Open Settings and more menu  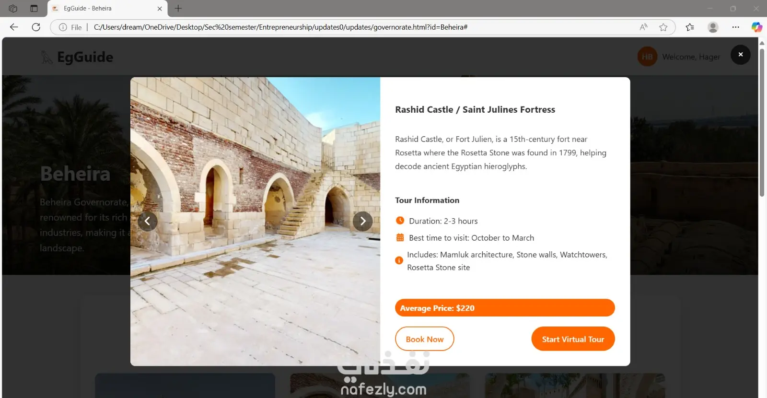[x=736, y=27]
